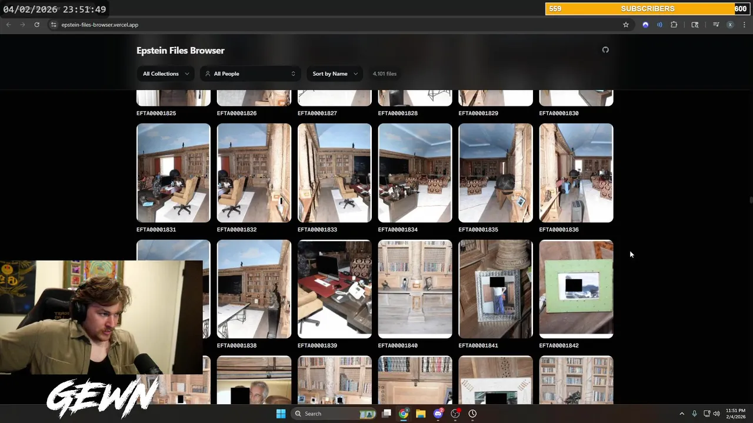Open the Windows Start menu

coord(281,414)
